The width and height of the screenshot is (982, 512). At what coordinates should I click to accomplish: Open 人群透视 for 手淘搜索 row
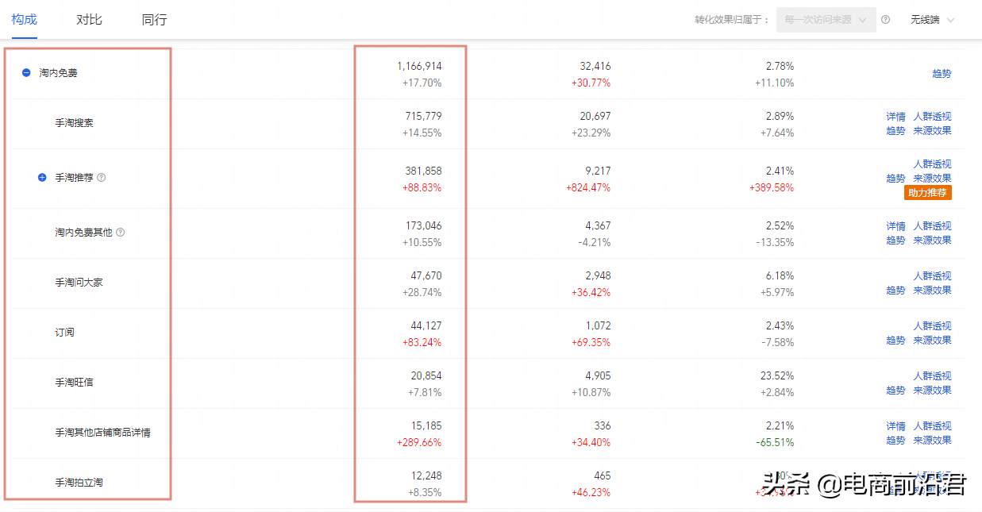(932, 117)
